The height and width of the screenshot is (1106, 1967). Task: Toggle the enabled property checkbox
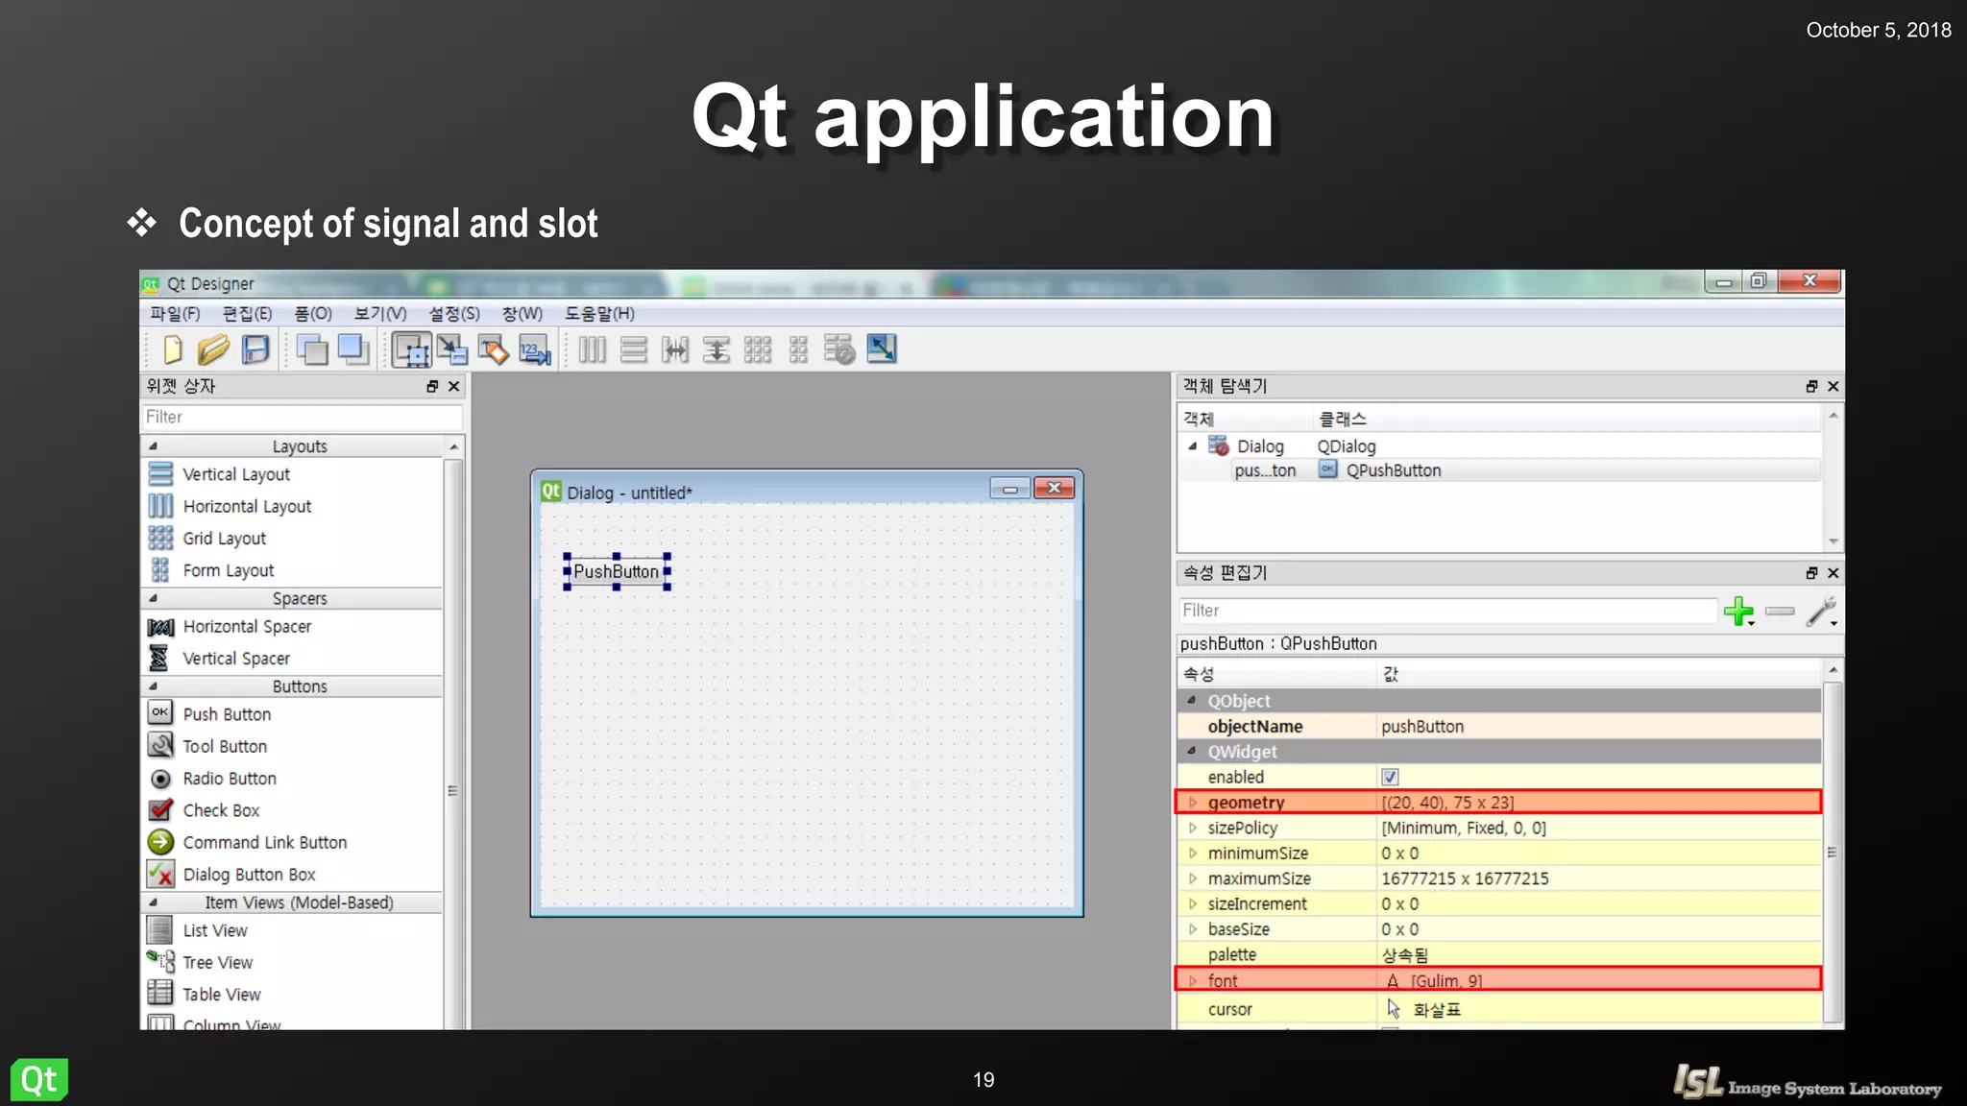1390,777
